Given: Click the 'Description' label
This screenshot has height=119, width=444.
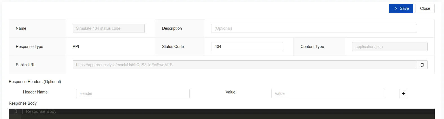Looking at the screenshot, I should [x=172, y=28].
